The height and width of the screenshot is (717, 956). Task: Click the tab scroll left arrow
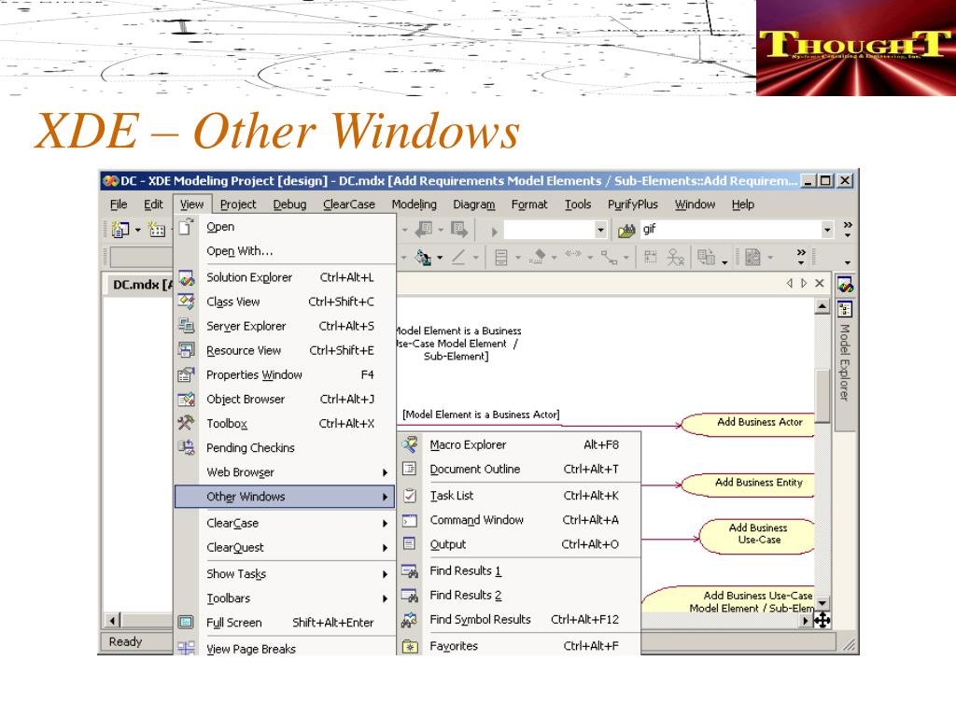point(790,283)
